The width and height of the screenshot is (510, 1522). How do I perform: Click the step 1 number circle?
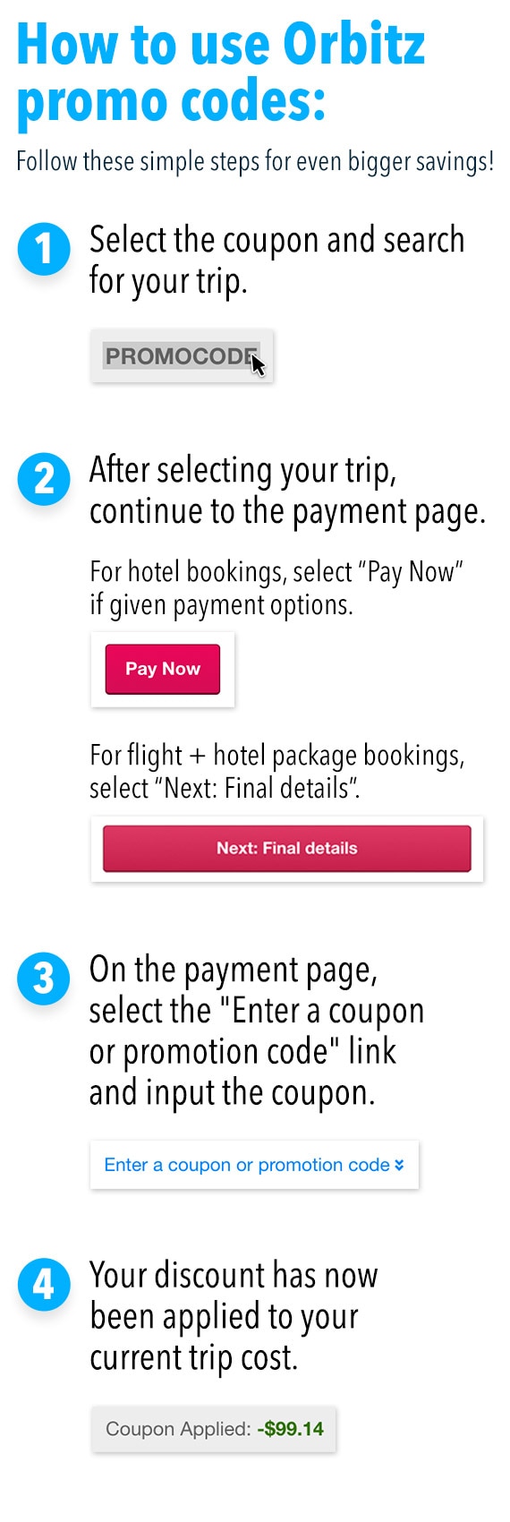tap(44, 249)
